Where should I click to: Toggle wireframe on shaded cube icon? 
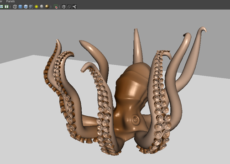coord(26,7)
